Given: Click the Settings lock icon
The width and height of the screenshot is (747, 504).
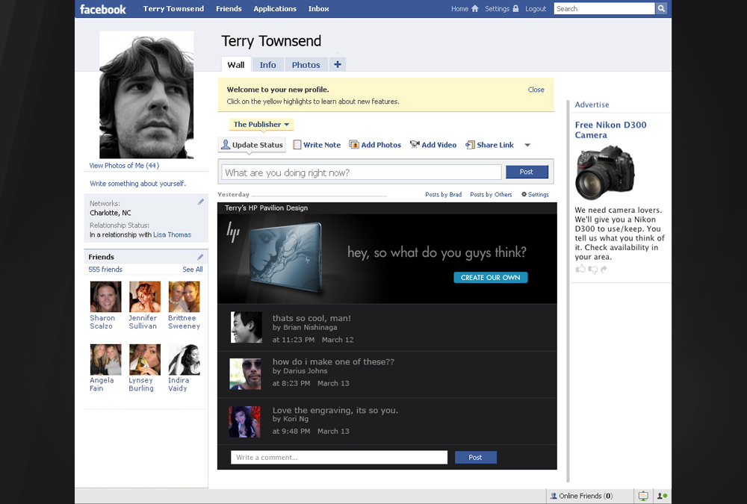Looking at the screenshot, I should 515,8.
